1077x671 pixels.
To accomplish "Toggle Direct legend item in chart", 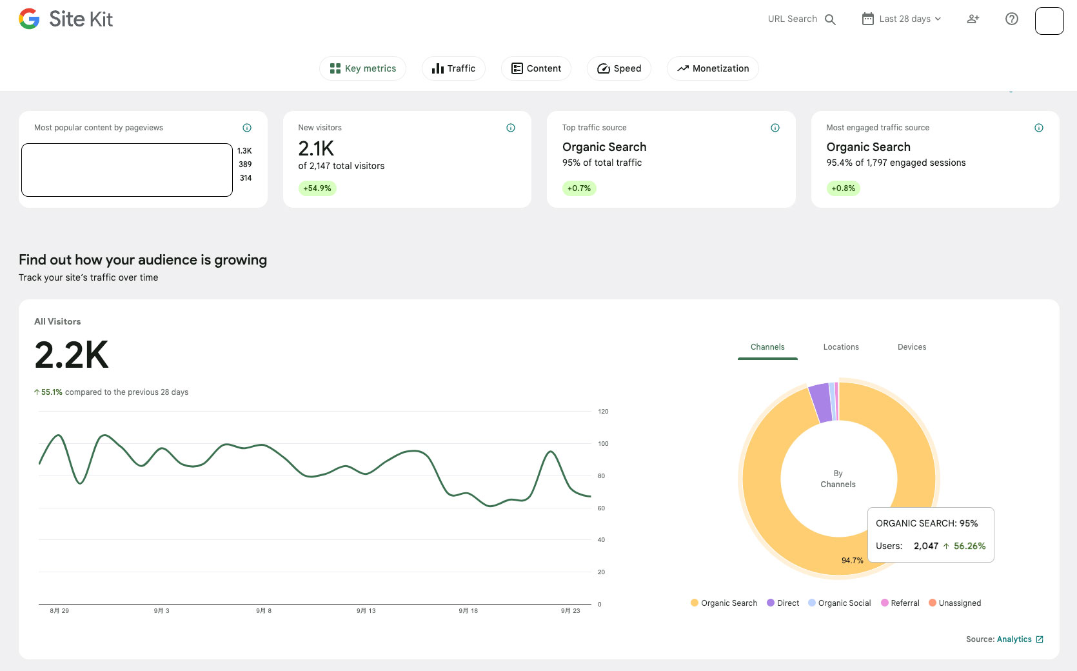I will (783, 603).
